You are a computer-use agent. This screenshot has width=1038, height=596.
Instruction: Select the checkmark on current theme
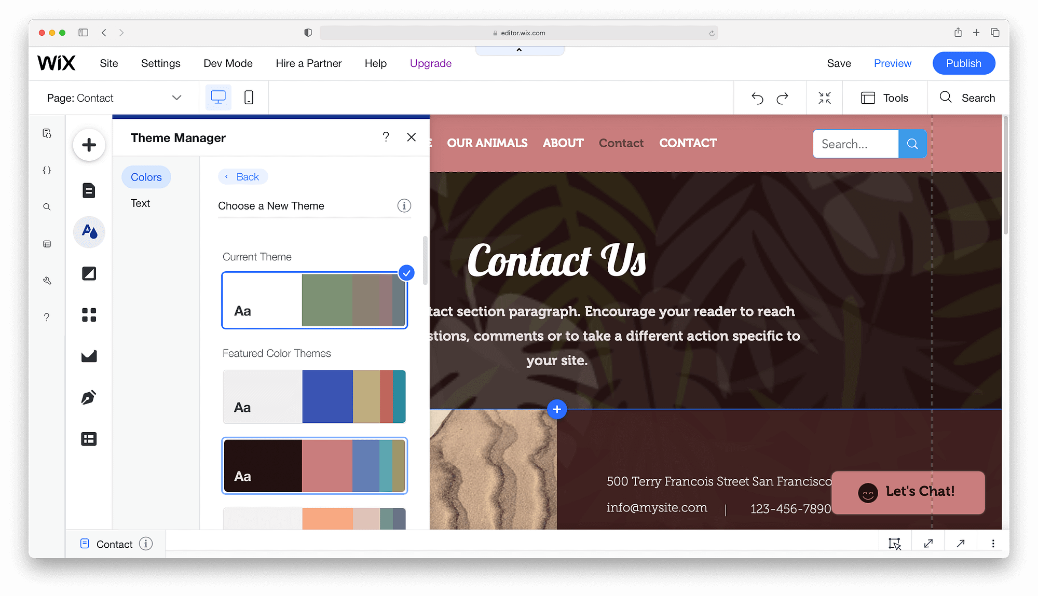406,273
